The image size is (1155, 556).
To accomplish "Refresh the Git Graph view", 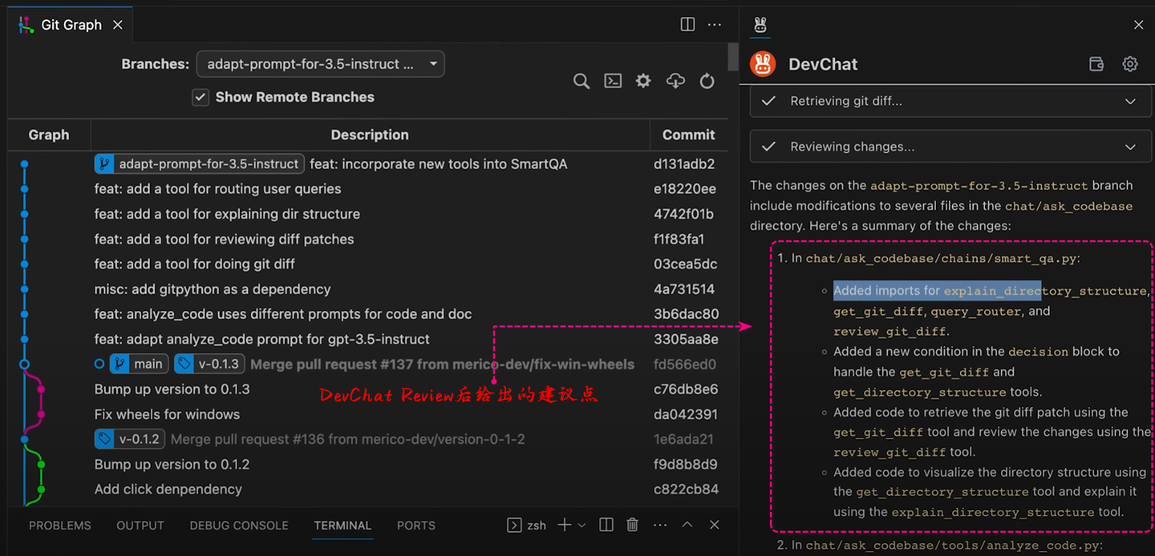I will (x=707, y=81).
